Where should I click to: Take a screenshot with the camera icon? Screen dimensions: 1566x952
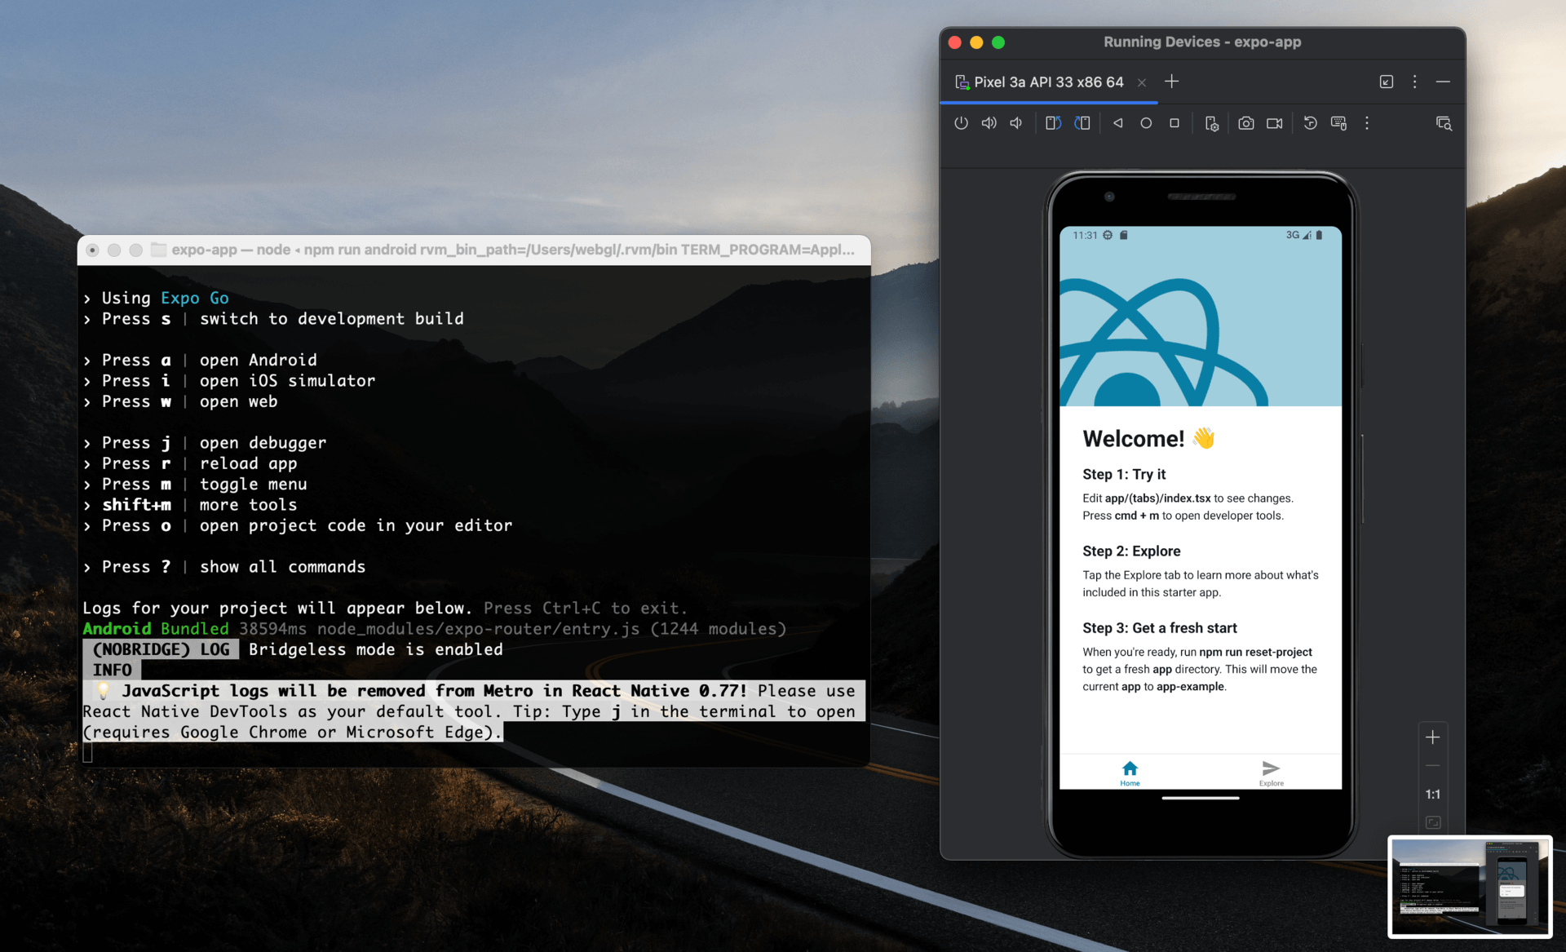coord(1245,123)
